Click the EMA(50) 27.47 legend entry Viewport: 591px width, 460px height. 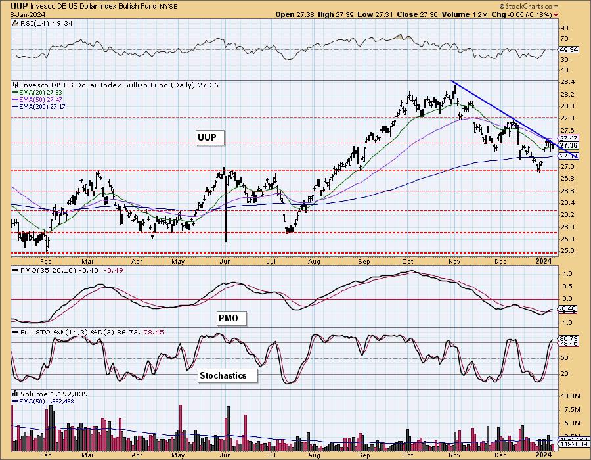point(37,99)
